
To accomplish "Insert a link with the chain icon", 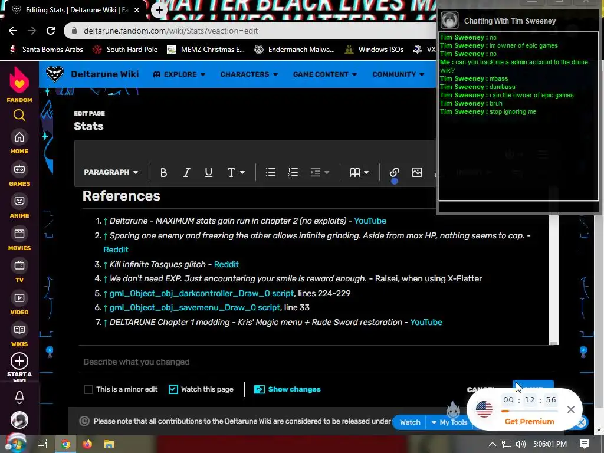I will (394, 172).
